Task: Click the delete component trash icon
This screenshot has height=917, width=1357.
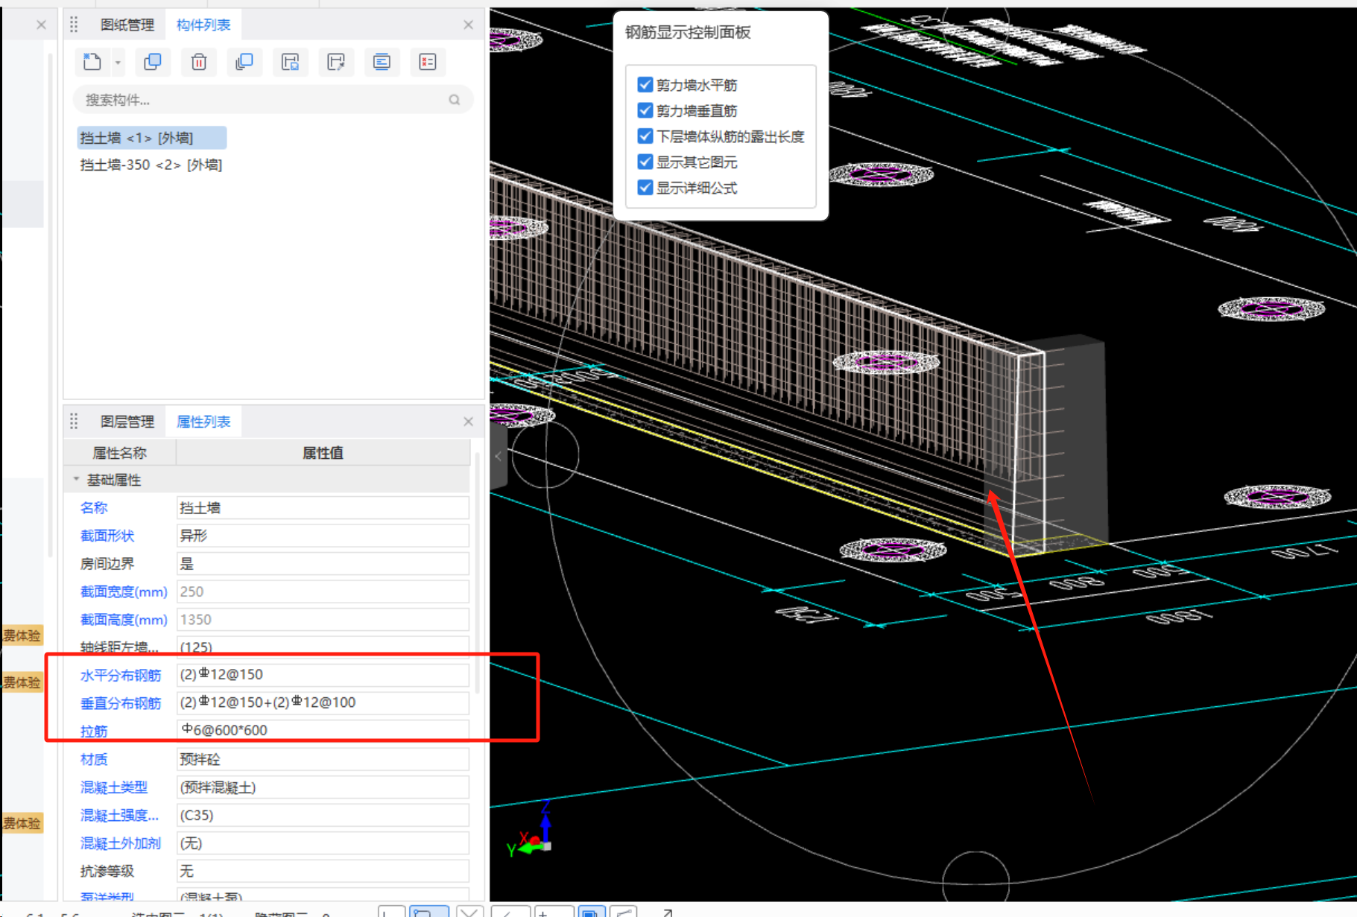Action: [199, 62]
